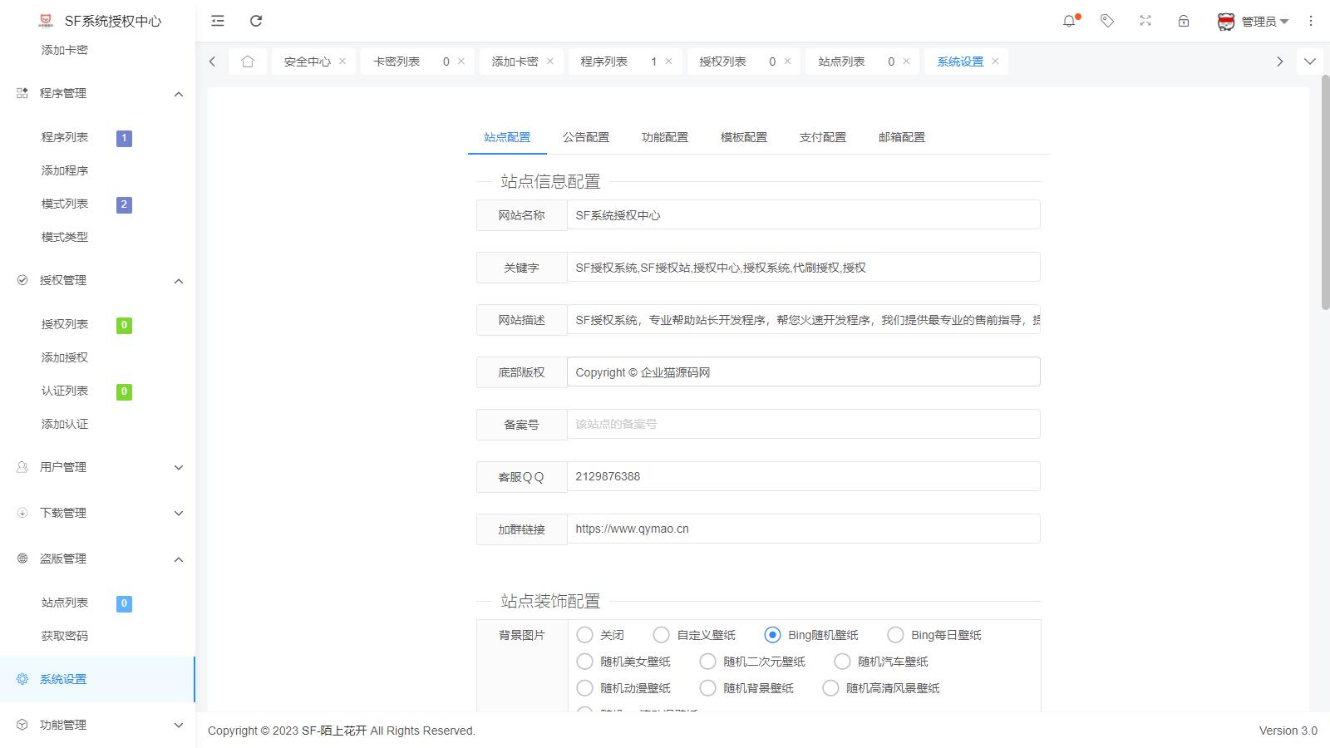
Task: Open the 模板配置 tab
Action: [x=742, y=137]
